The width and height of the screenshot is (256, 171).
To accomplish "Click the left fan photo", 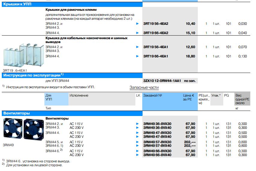I will (13, 129).
